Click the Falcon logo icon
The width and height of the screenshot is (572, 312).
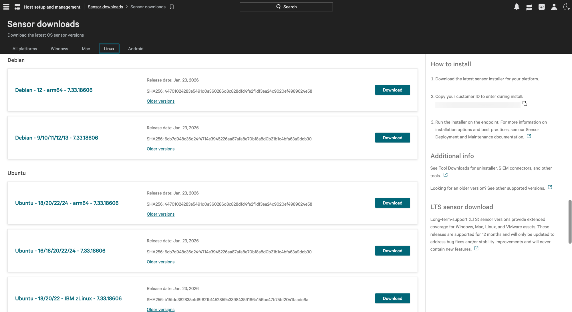17,7
